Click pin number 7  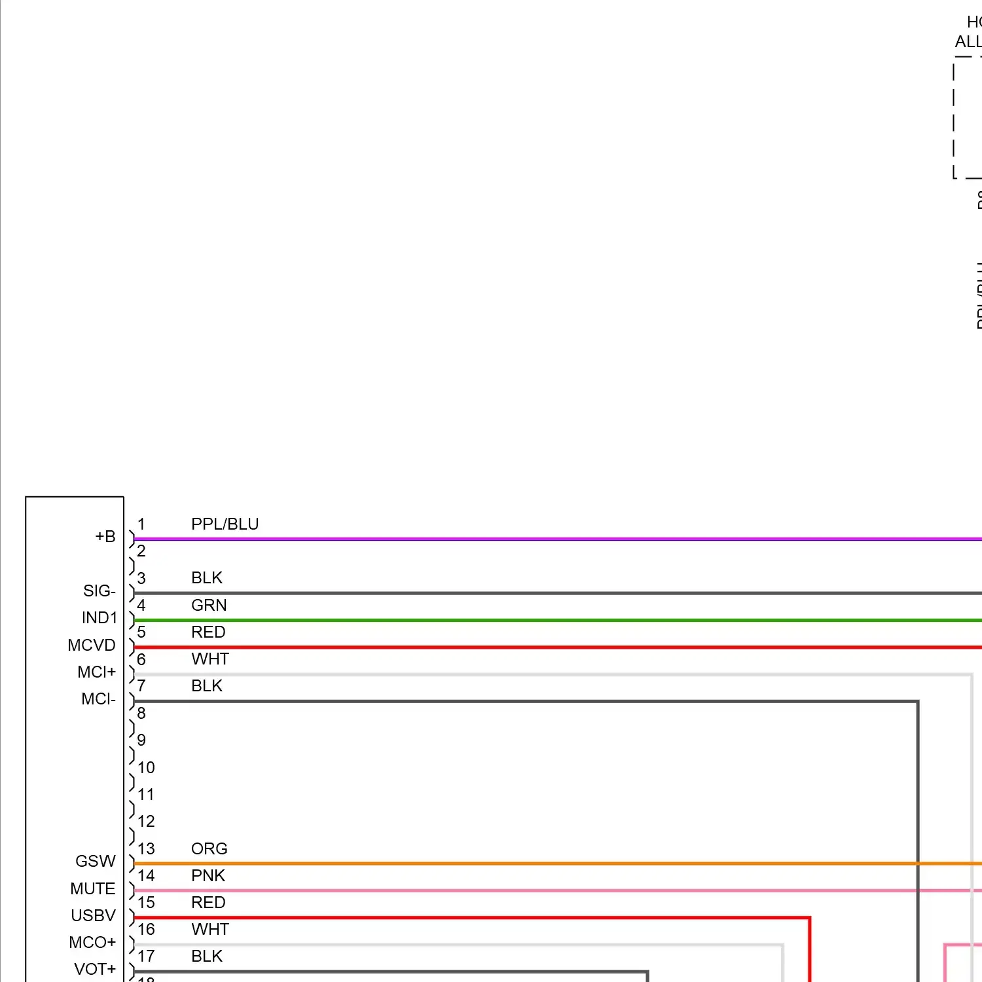click(141, 686)
